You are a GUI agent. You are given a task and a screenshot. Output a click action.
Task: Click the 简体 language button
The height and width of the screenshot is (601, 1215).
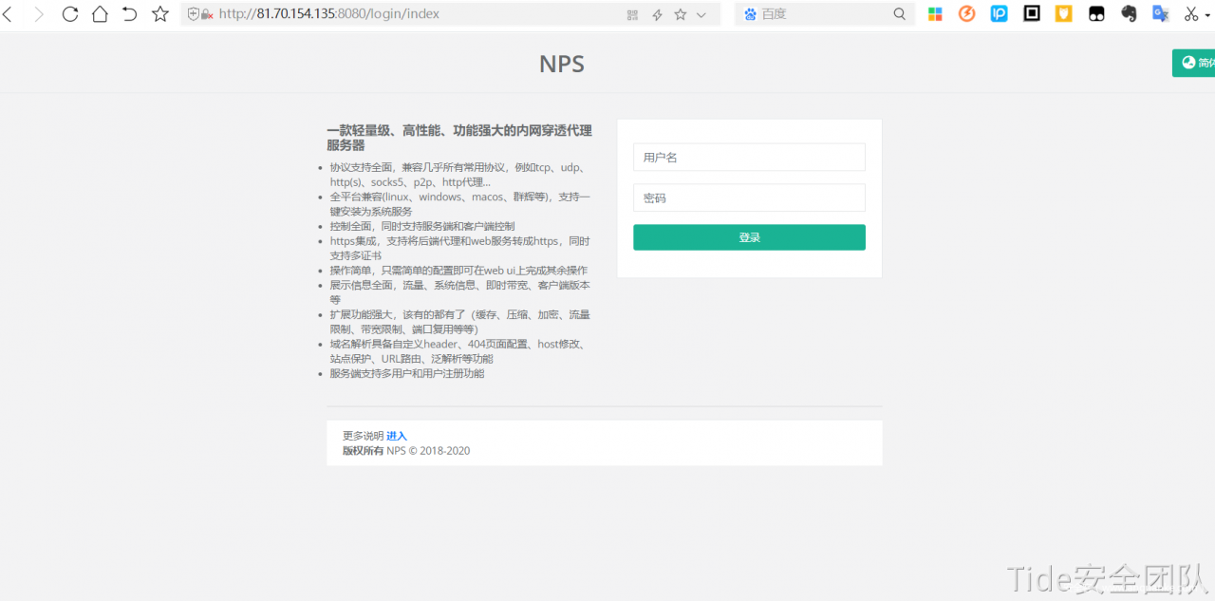[x=1198, y=62]
